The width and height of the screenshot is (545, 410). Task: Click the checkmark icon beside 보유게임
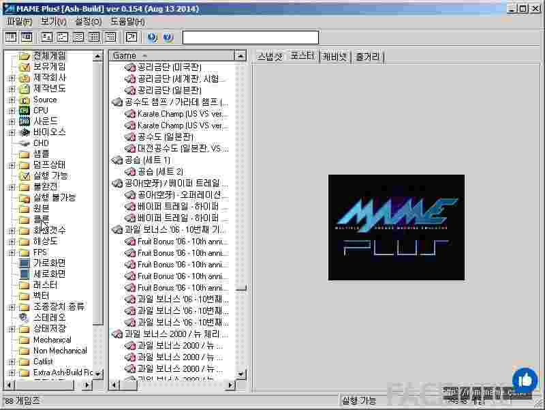pyautogui.click(x=25, y=66)
